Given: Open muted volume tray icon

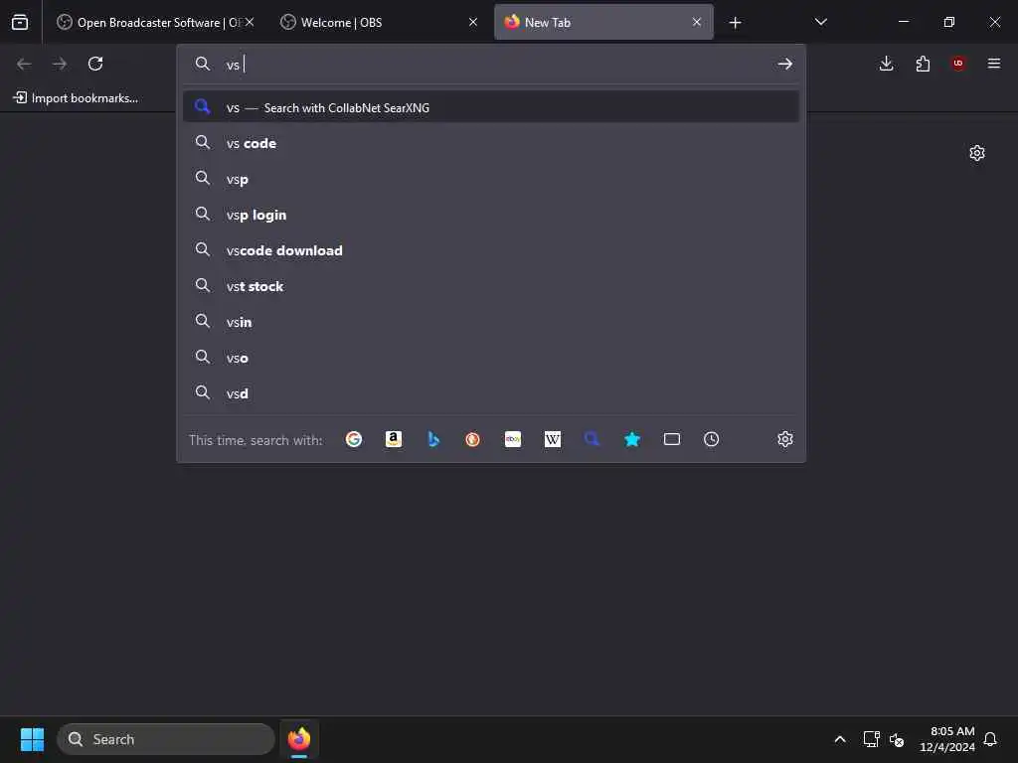Looking at the screenshot, I should coord(897,739).
